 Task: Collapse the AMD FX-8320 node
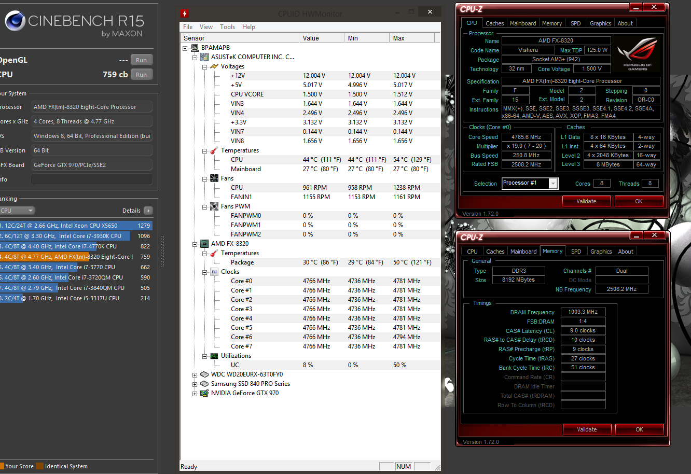pyautogui.click(x=195, y=244)
